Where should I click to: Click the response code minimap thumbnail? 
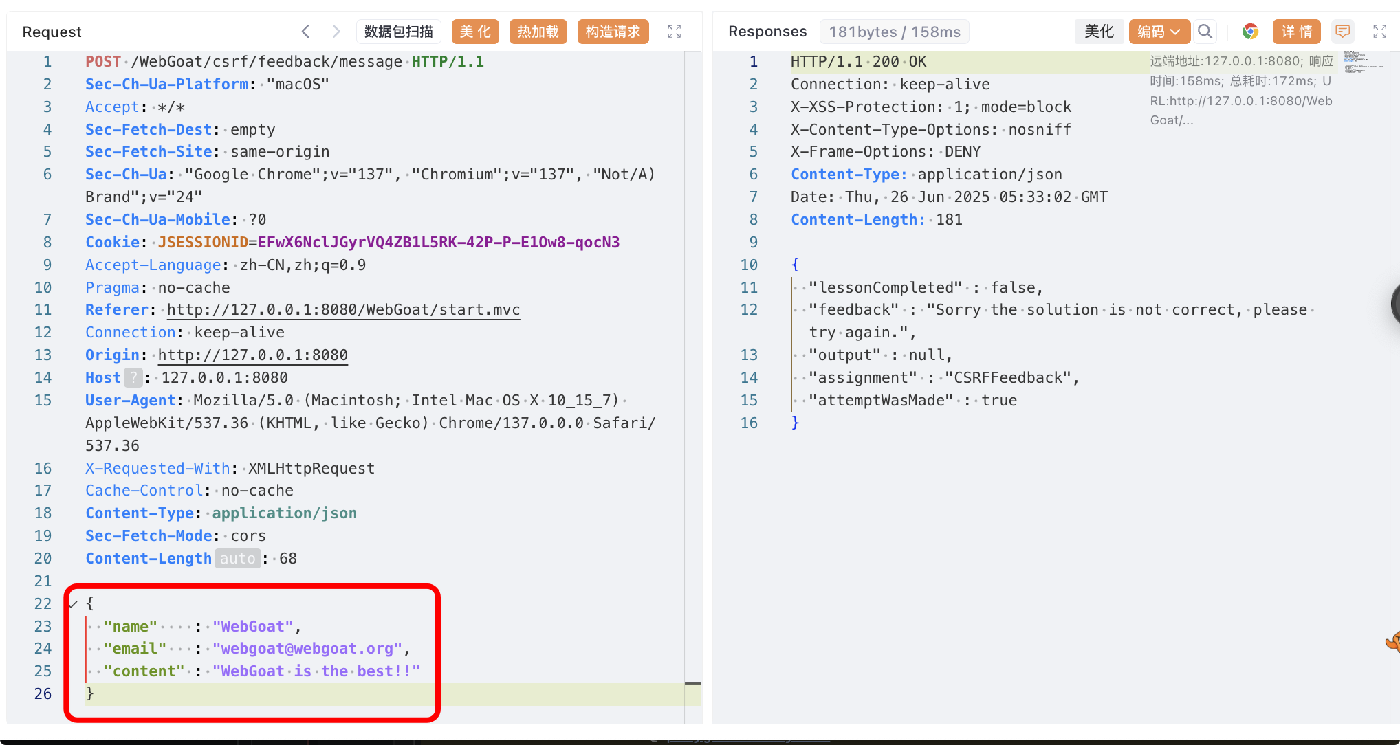(1362, 62)
